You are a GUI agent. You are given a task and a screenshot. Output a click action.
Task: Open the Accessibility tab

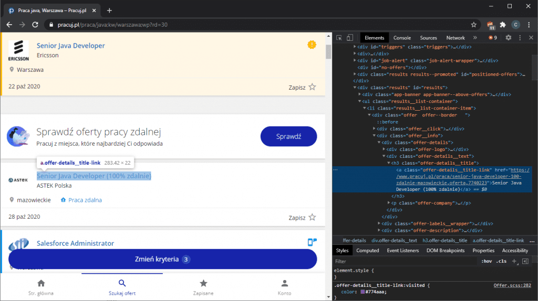click(515, 251)
